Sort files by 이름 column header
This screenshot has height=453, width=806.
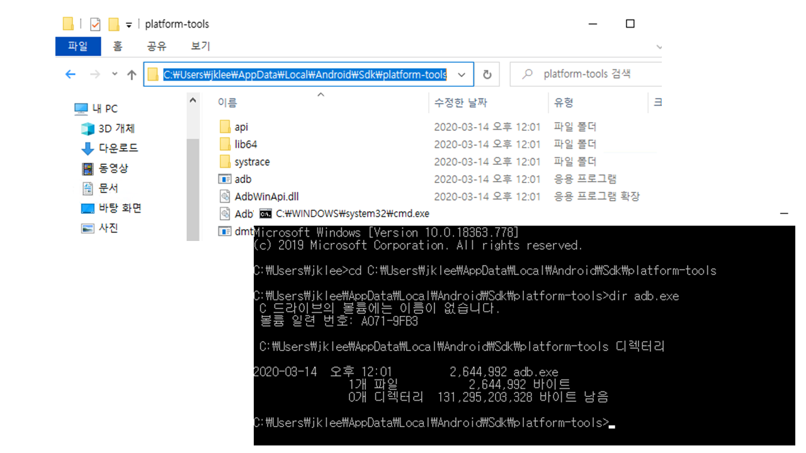[x=227, y=103]
